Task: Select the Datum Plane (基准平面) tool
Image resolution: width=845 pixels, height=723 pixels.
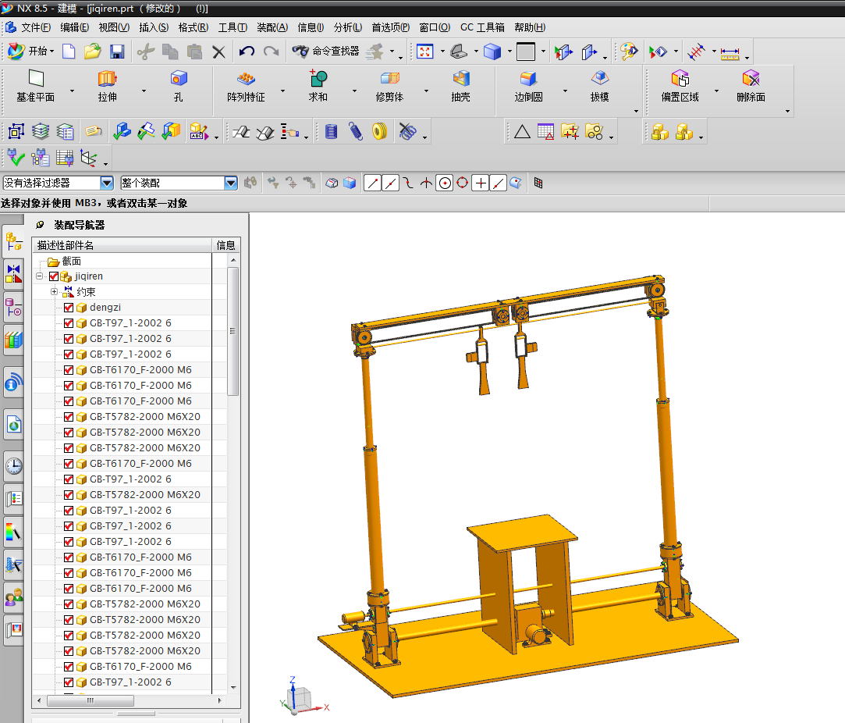Action: coord(36,79)
